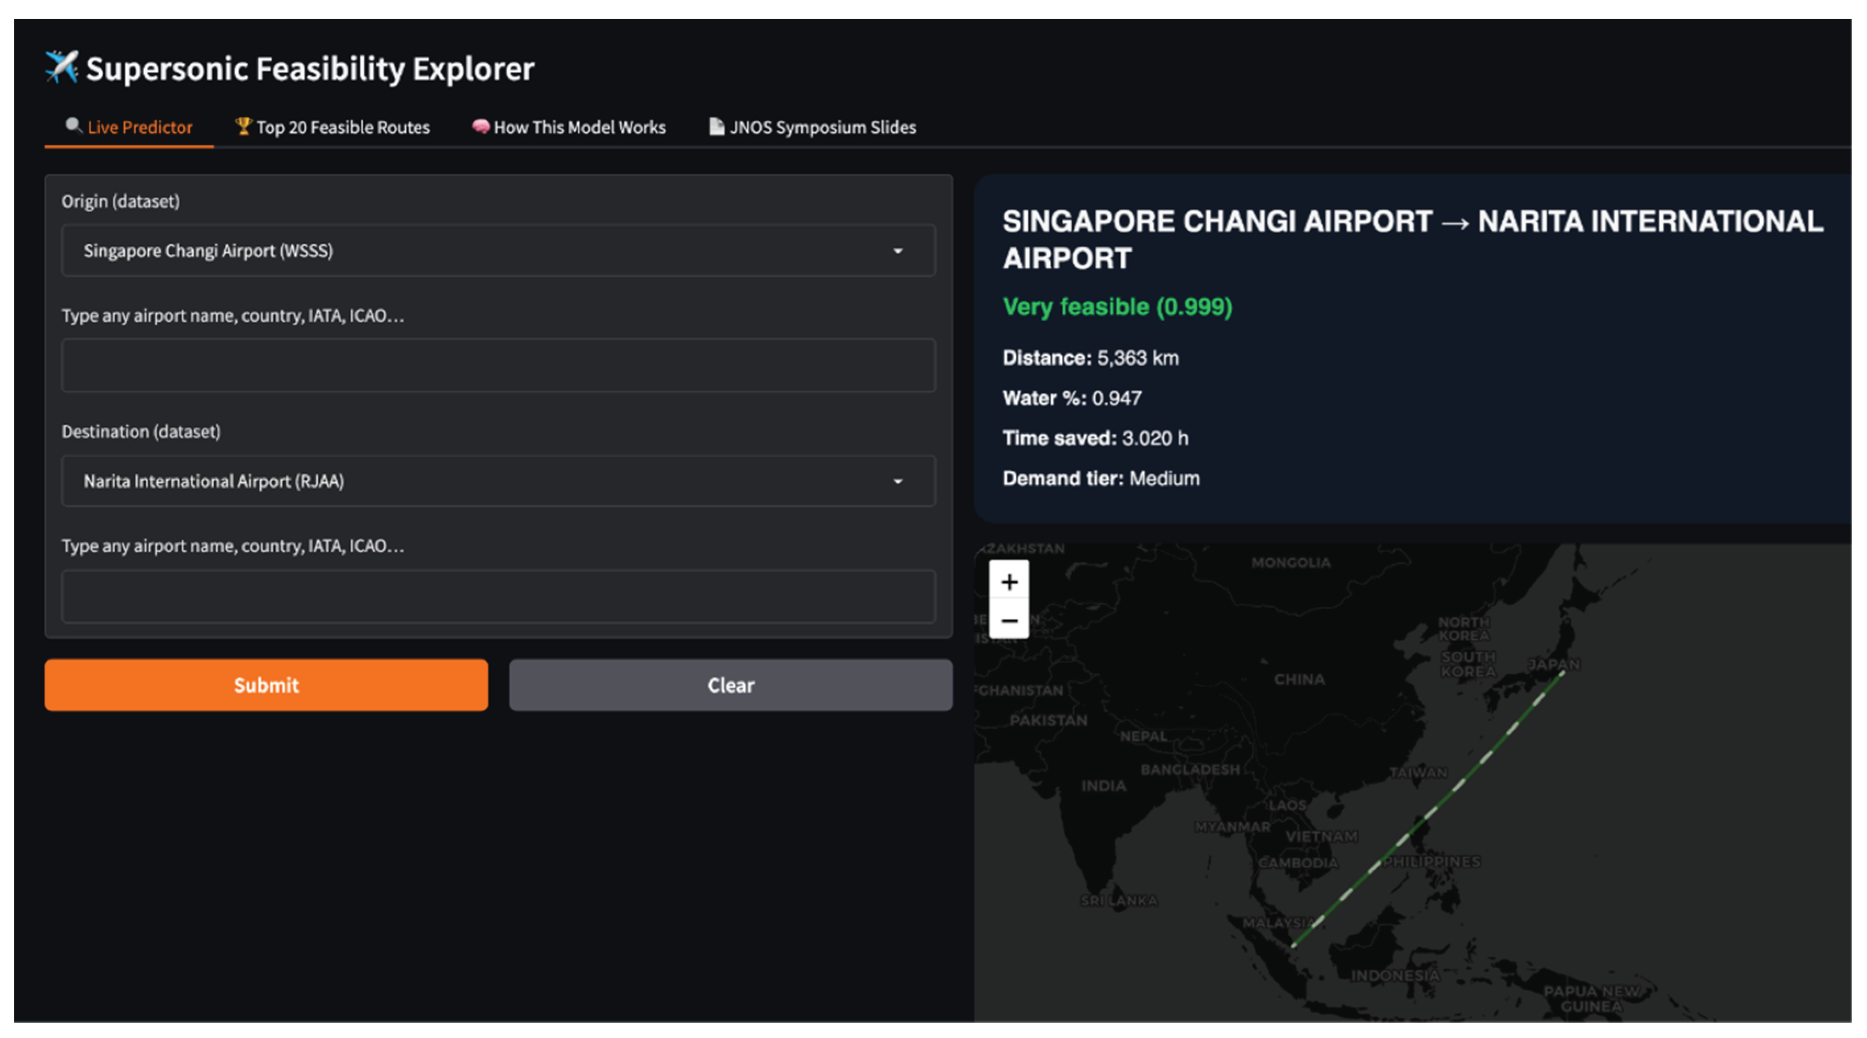Click the magnifier icon on Live Predictor tab
This screenshot has width=1867, height=1038.
[73, 126]
